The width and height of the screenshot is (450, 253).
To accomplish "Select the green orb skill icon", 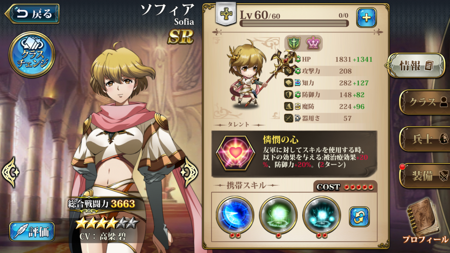I will pyautogui.click(x=278, y=215).
